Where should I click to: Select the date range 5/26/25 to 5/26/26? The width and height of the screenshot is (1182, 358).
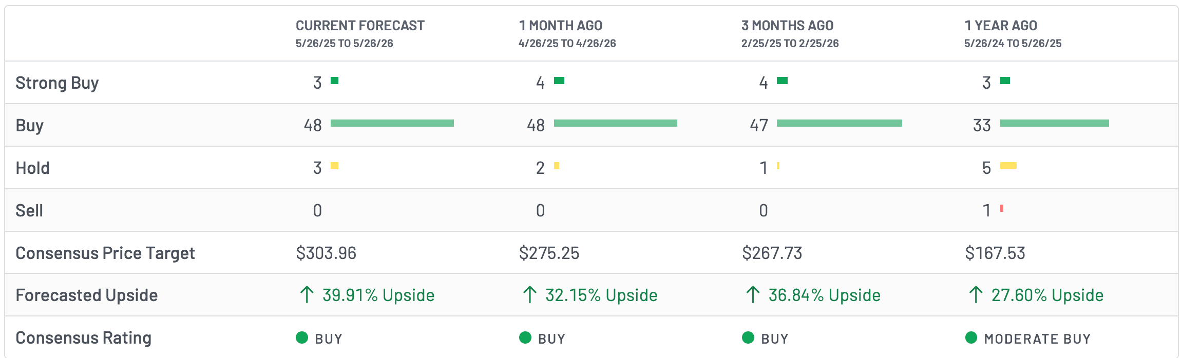point(344,43)
